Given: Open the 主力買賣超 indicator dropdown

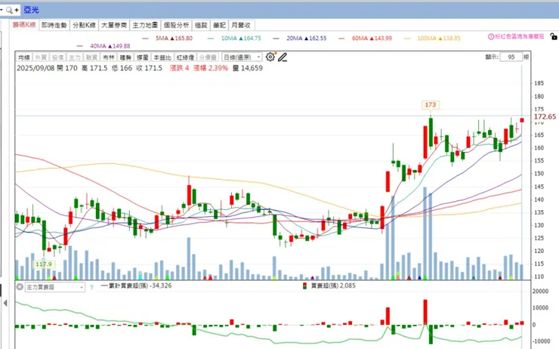Looking at the screenshot, I should click(x=55, y=287).
